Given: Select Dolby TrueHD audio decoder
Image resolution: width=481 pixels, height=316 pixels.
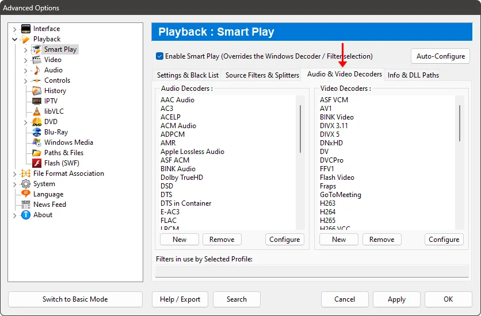Looking at the screenshot, I should 182,178.
